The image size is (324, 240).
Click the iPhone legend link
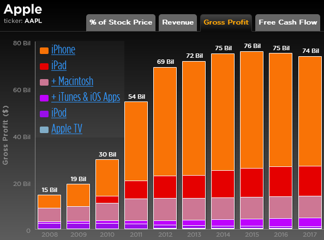(x=63, y=50)
